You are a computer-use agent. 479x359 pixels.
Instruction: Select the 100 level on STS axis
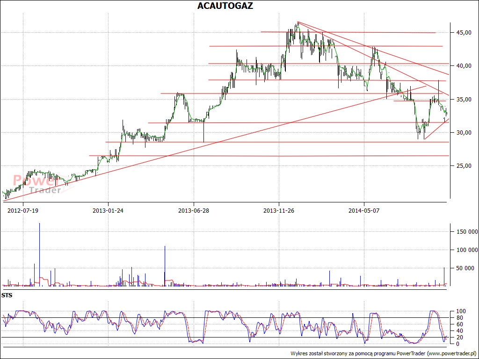coord(461,311)
